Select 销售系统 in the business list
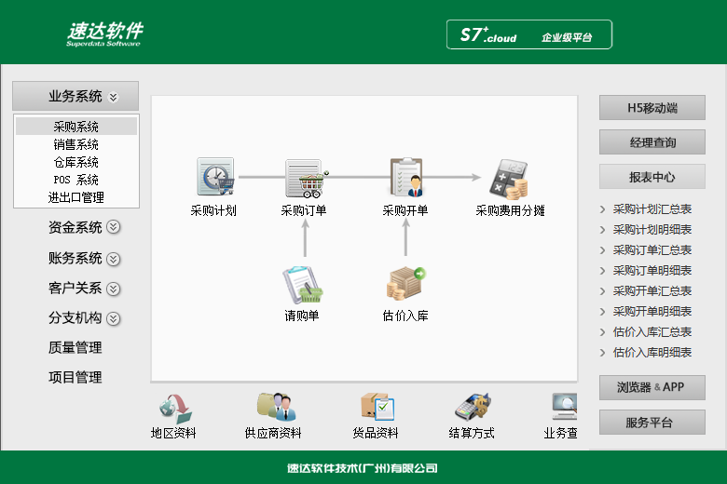This screenshot has width=727, height=484. [x=76, y=144]
